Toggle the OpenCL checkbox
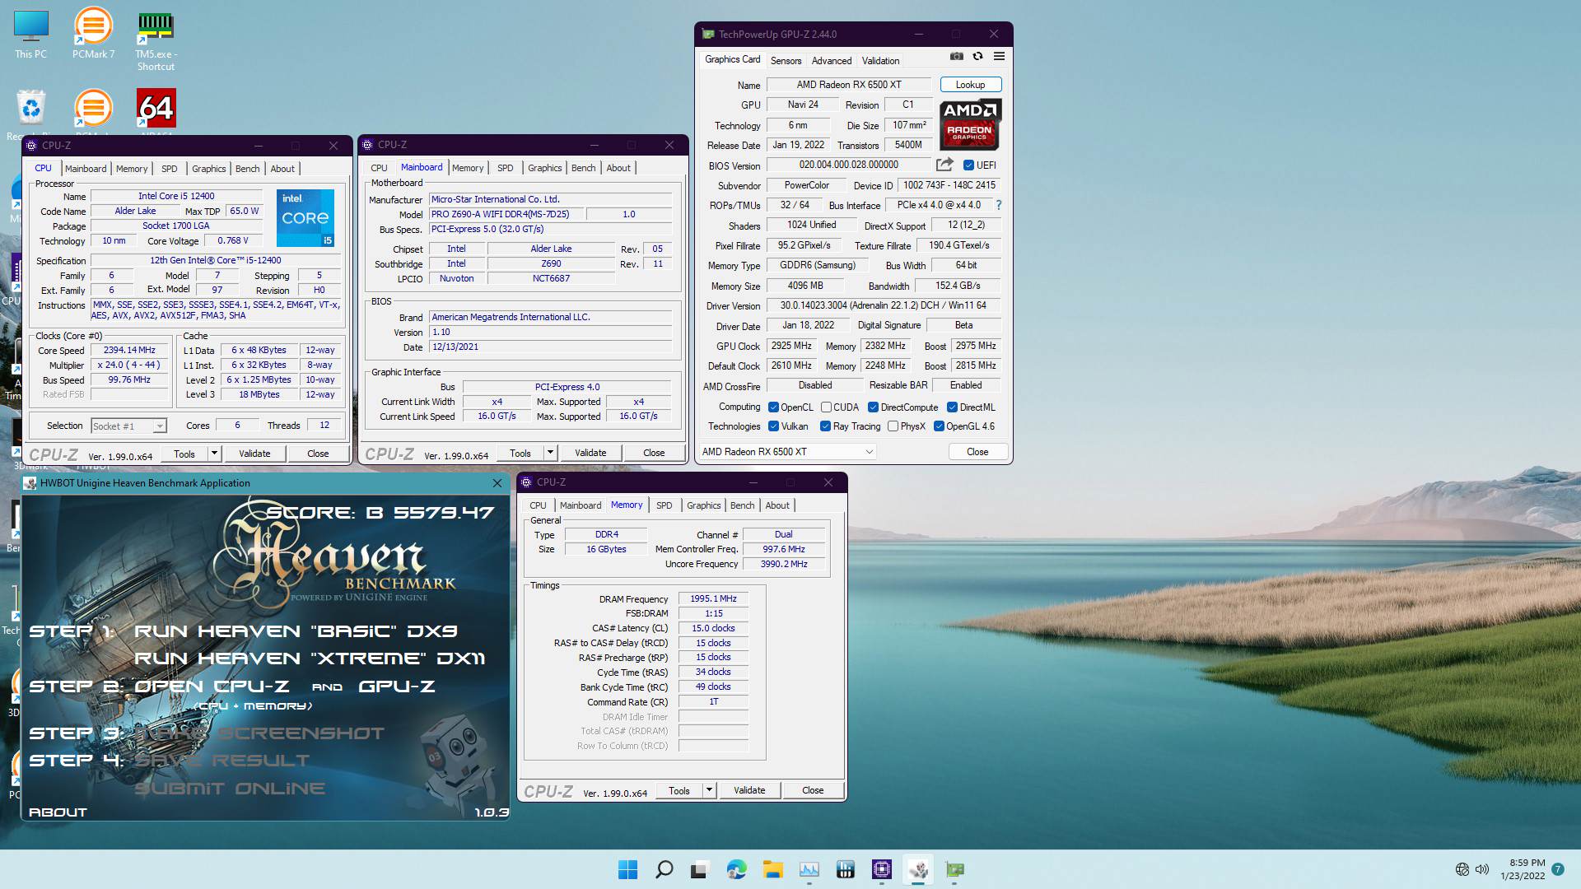1581x889 pixels. (x=773, y=407)
